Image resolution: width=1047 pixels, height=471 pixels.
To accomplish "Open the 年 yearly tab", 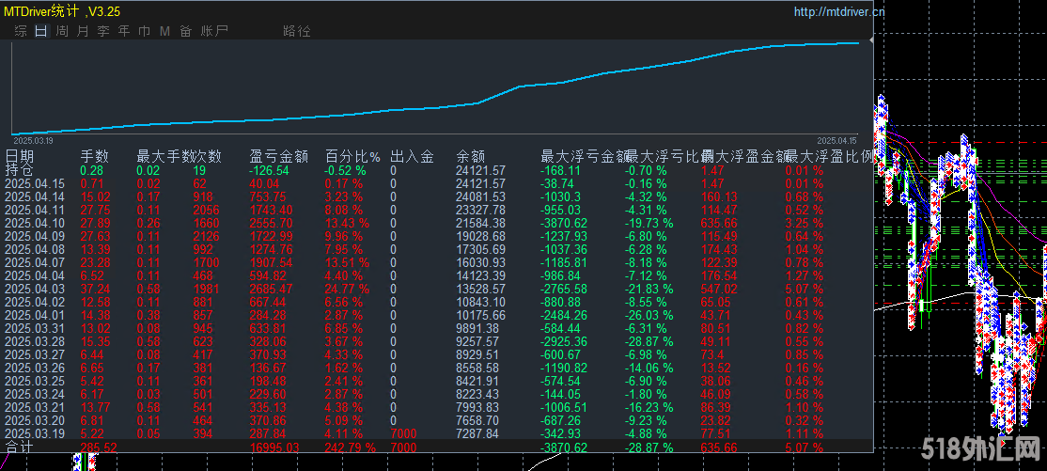I will 124,31.
